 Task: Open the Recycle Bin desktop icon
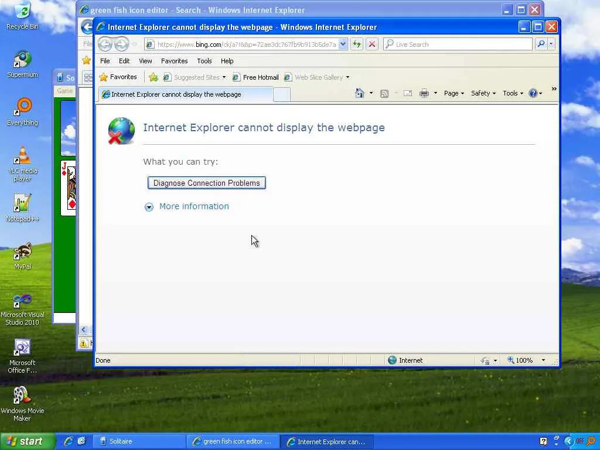click(x=23, y=16)
